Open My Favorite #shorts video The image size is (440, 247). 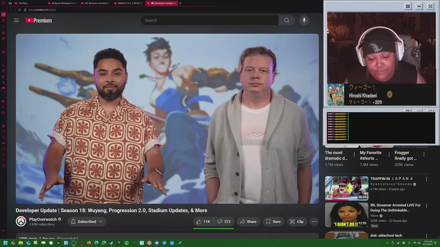coord(371,155)
